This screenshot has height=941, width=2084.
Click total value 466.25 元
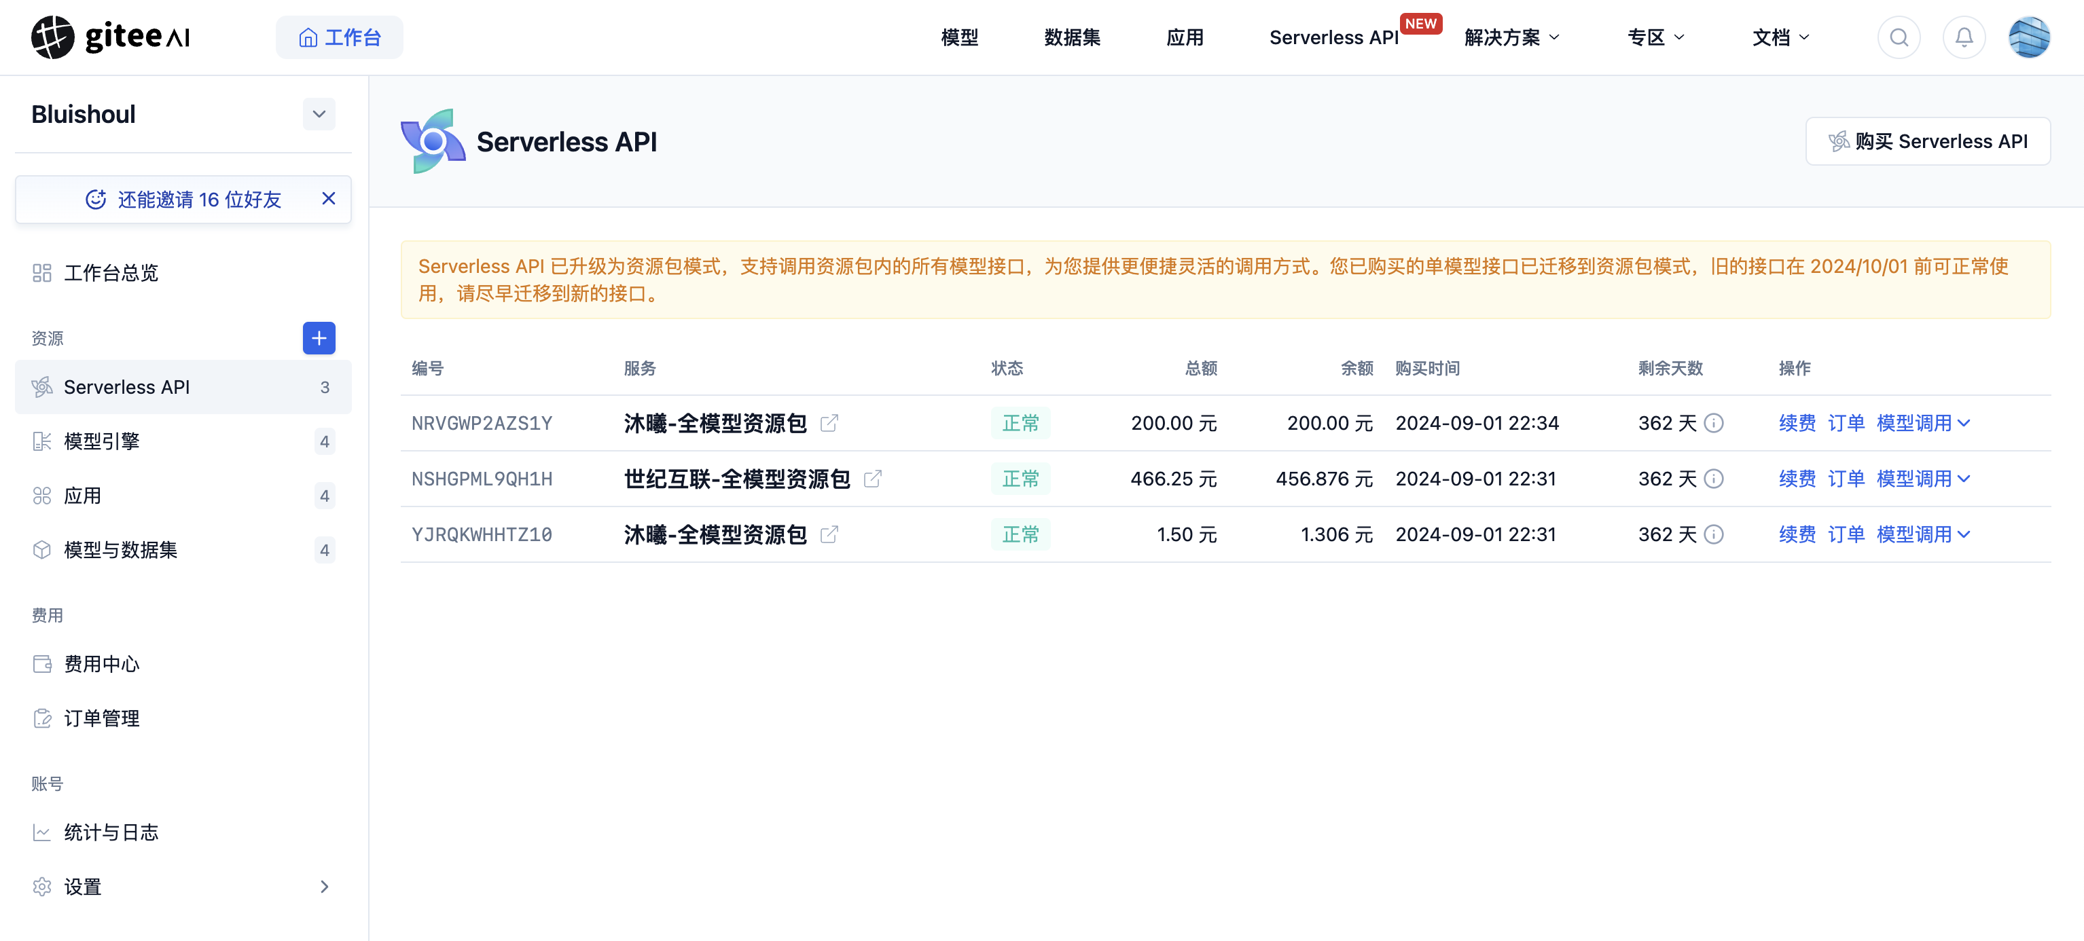1173,479
